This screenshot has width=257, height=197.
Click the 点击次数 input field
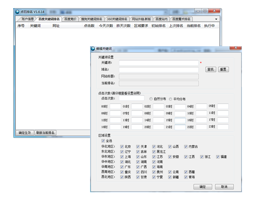pyautogui.click(x=132, y=98)
